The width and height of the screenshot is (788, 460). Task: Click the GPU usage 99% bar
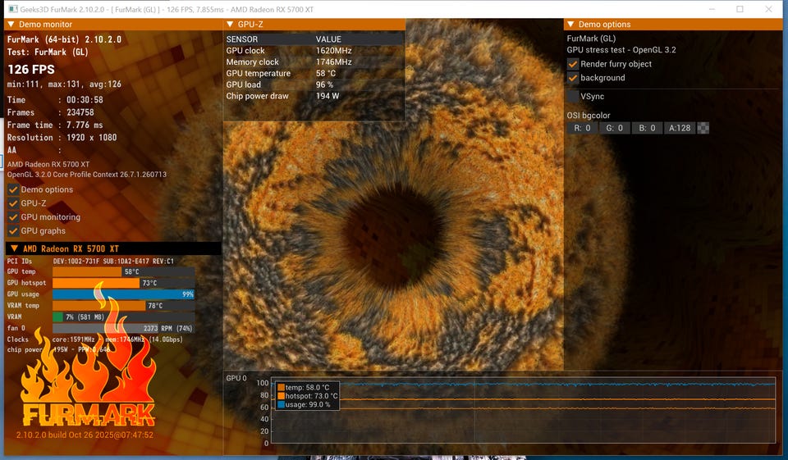click(x=124, y=294)
